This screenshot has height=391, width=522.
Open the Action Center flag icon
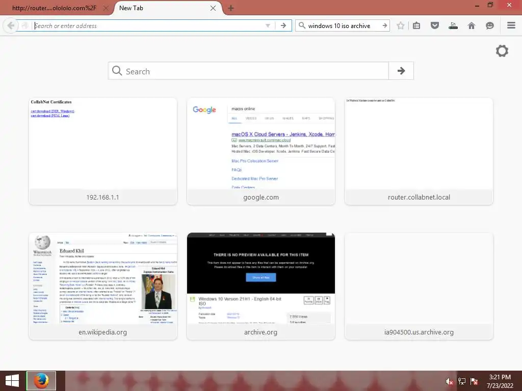click(474, 381)
